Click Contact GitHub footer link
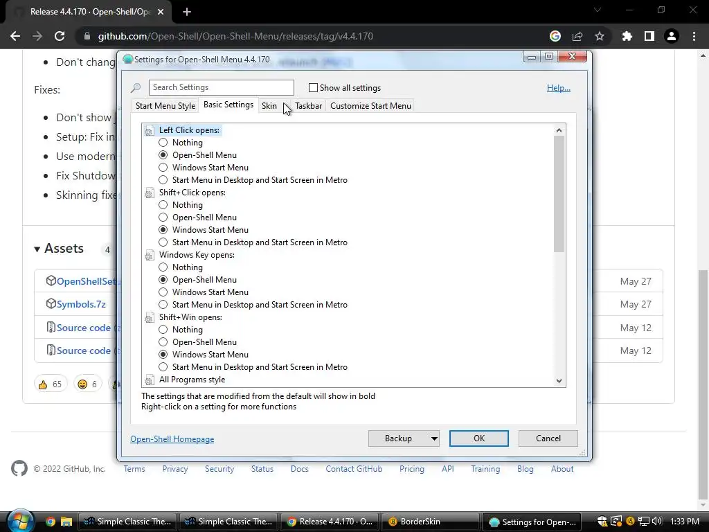Viewport: 709px width, 532px height. tap(354, 469)
